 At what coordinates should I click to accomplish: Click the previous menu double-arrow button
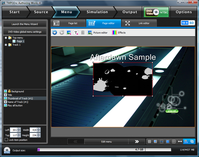pyautogui.click(x=76, y=141)
